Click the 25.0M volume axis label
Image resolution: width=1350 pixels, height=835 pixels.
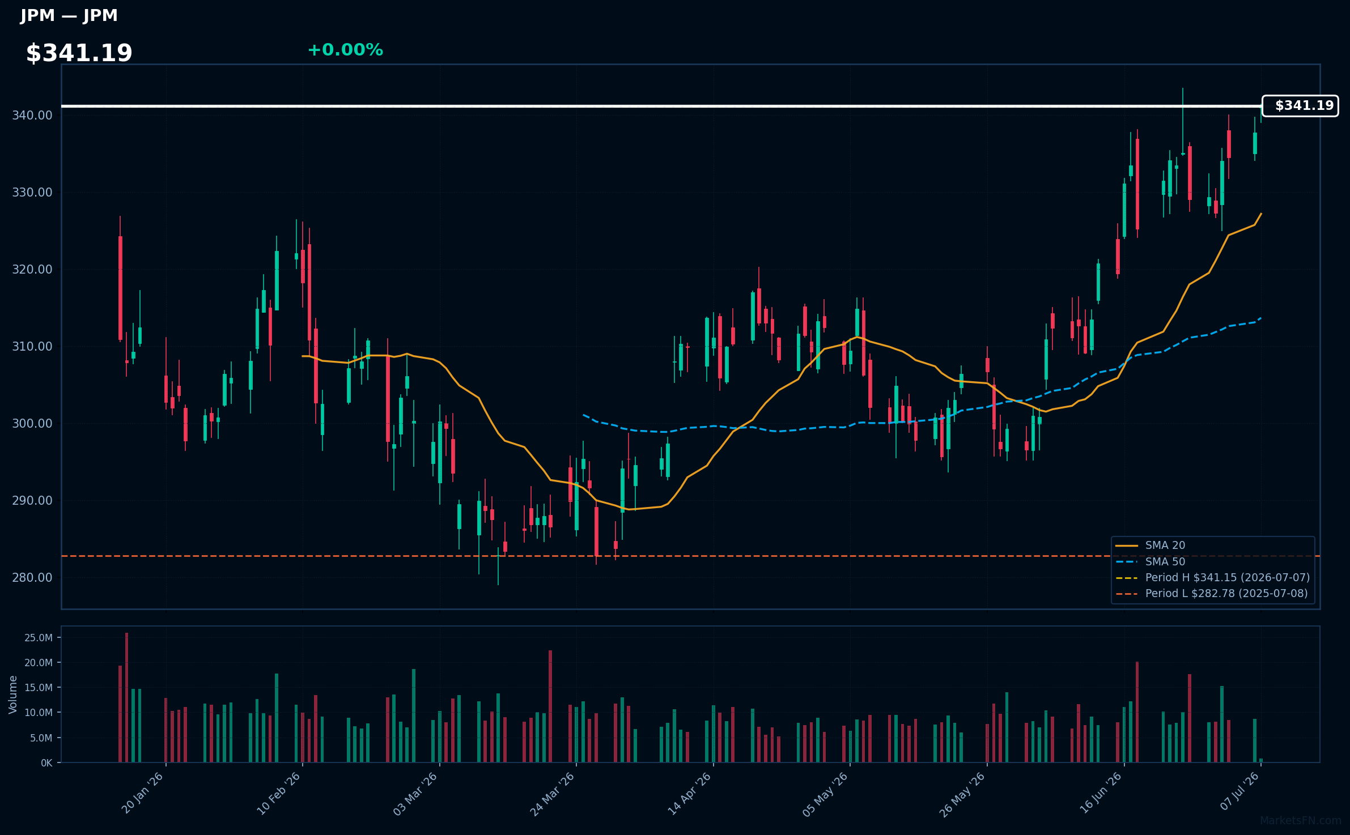pos(39,638)
